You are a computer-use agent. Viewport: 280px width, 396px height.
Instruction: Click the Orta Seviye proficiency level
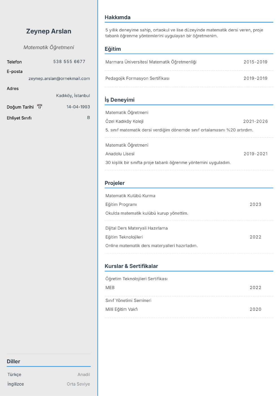(x=78, y=384)
